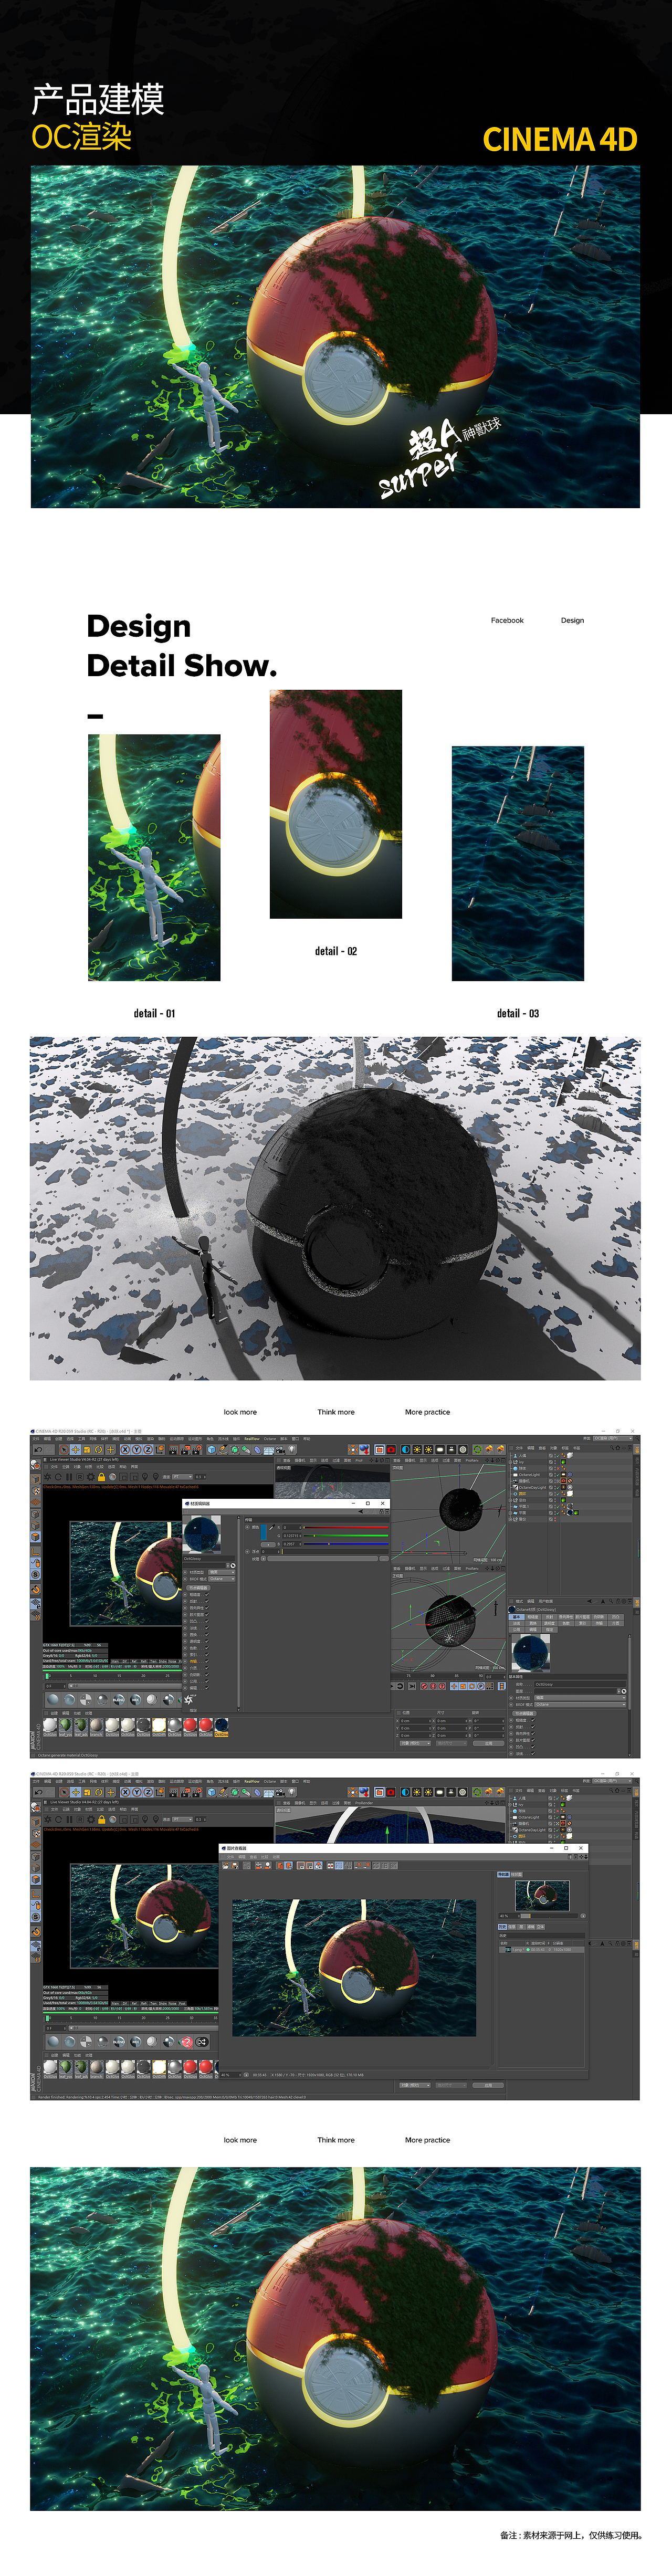The height and width of the screenshot is (2576, 672).
Task: Open coordinate mode dropdown in material editor screenshot
Action: (x=415, y=1743)
